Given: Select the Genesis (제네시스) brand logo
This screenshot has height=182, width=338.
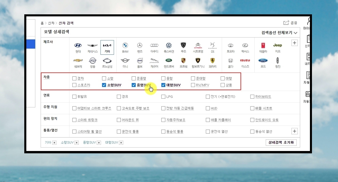Looking at the screenshot, I should click(x=92, y=46).
